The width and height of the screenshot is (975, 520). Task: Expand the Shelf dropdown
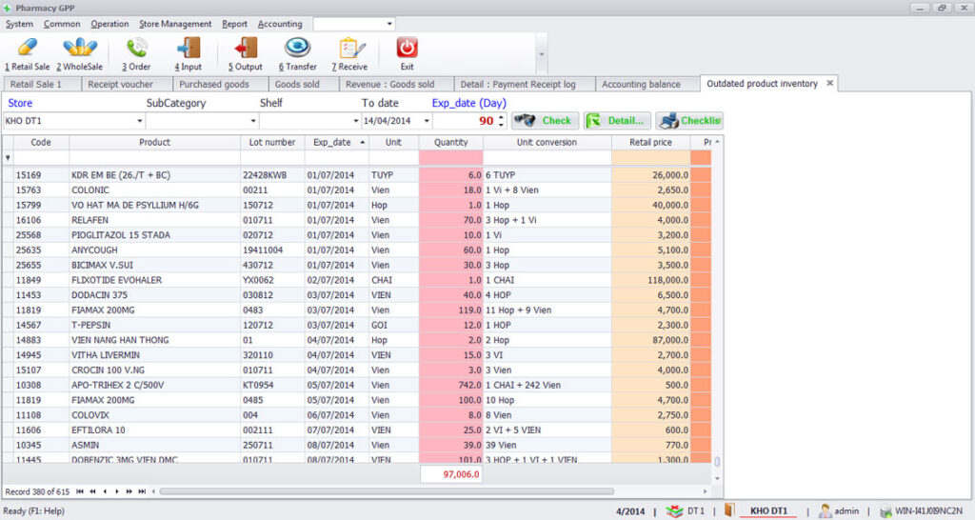tap(353, 121)
